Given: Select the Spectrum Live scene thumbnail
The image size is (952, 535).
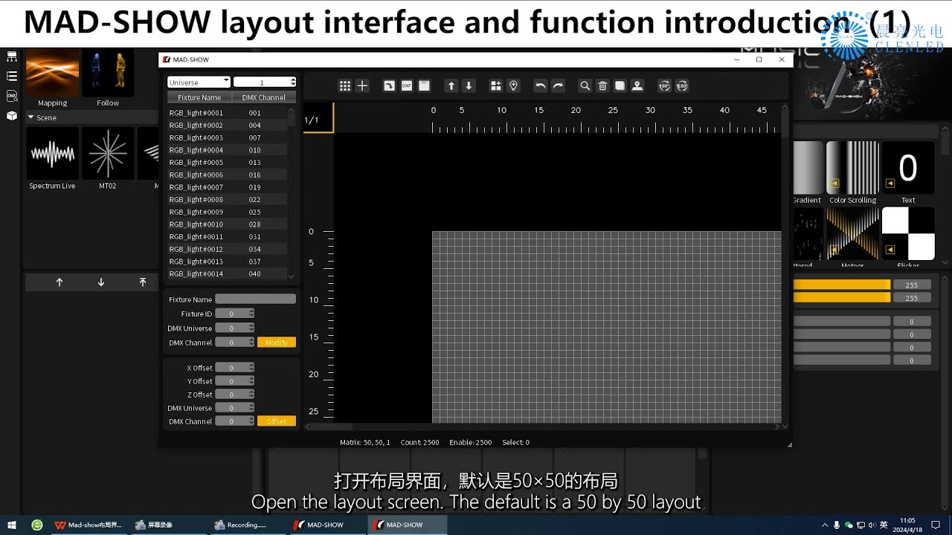Looking at the screenshot, I should (52, 153).
